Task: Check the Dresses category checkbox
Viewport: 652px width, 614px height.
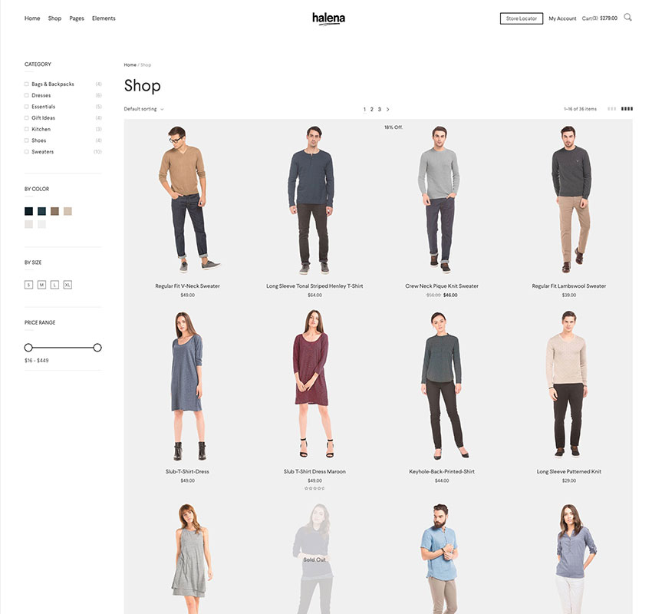Action: click(x=27, y=95)
